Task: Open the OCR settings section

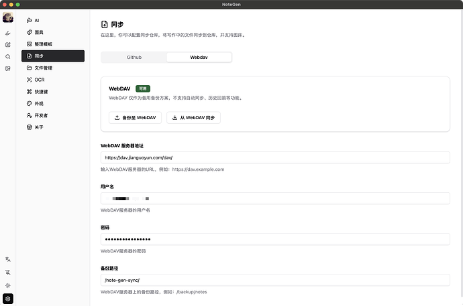Action: pos(53,80)
